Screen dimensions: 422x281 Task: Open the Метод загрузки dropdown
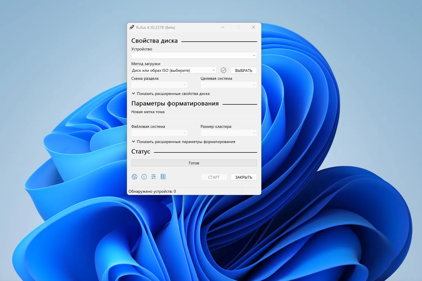tap(174, 70)
